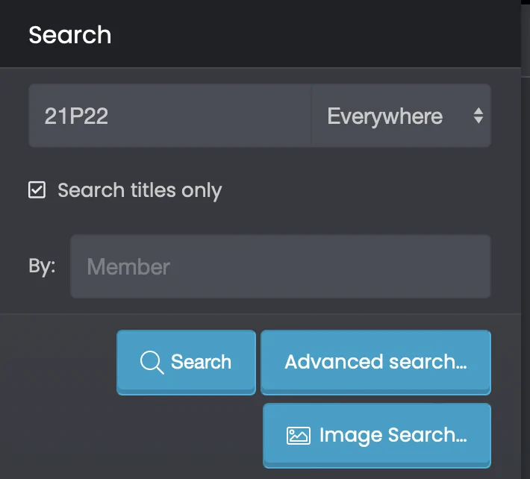530x479 pixels.
Task: Click the Member placeholder text
Action: point(128,267)
